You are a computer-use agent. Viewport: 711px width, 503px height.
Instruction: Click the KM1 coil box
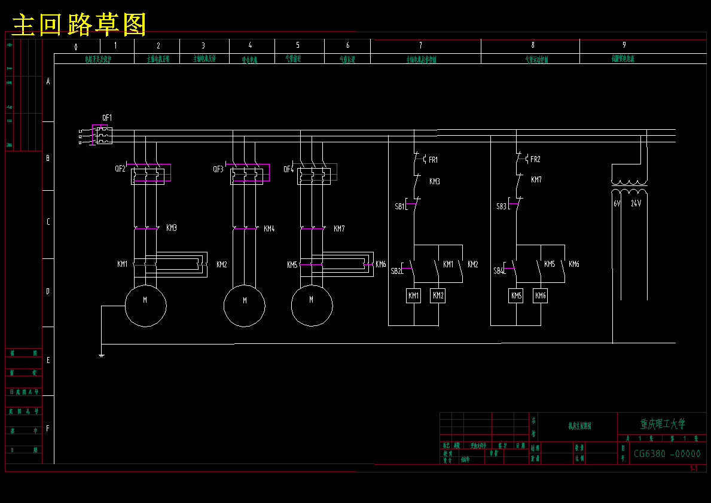(414, 295)
